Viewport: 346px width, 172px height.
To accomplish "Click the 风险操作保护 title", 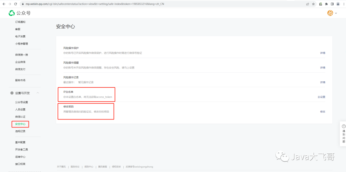I will [71, 48].
